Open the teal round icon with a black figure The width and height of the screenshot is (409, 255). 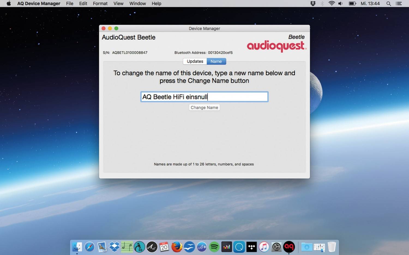[x=139, y=247]
